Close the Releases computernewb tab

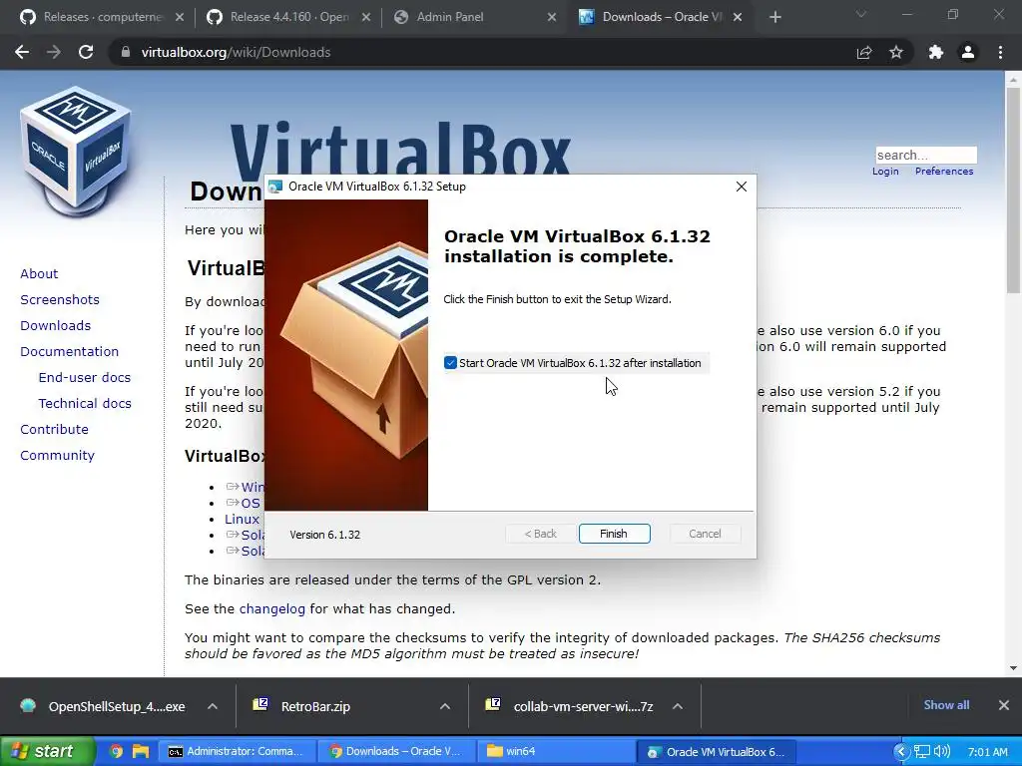click(x=180, y=17)
